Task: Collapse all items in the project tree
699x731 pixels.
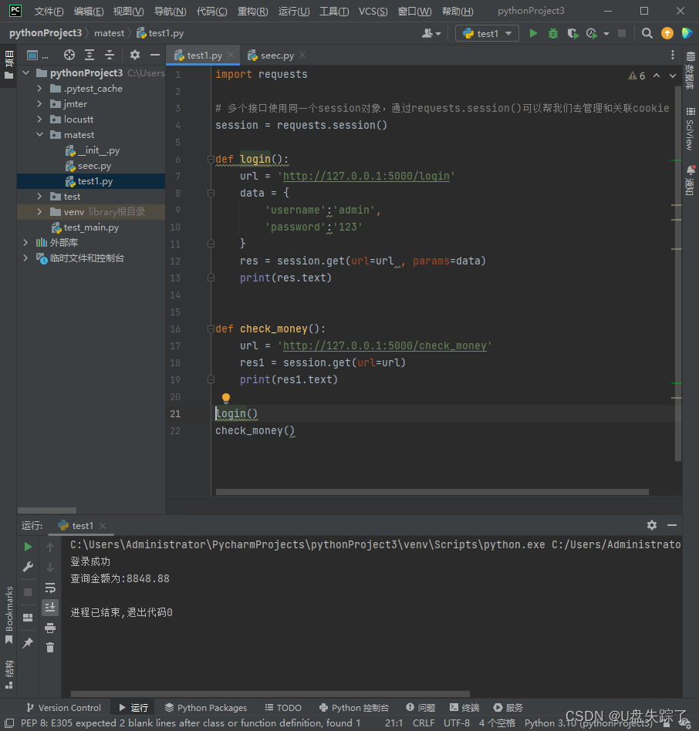Action: click(x=110, y=55)
